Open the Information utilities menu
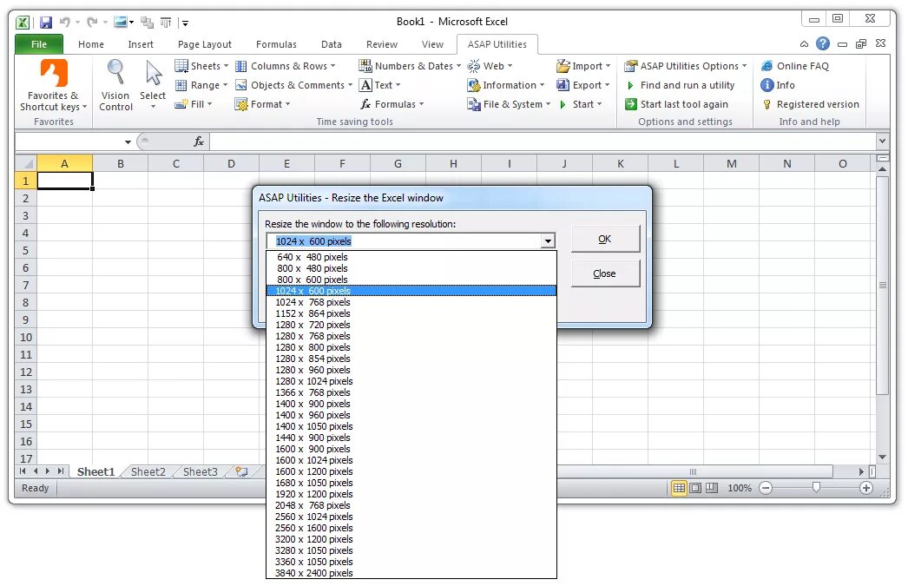 [506, 85]
